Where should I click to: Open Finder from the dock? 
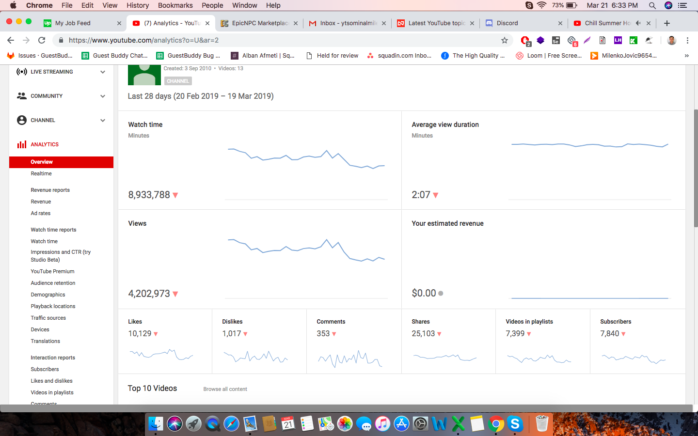coord(156,424)
